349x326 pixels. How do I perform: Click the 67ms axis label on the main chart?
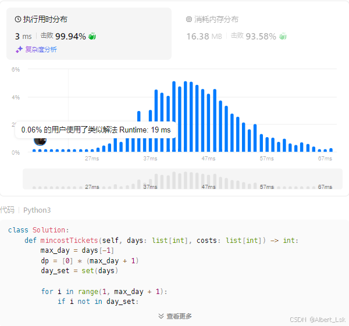(x=325, y=159)
